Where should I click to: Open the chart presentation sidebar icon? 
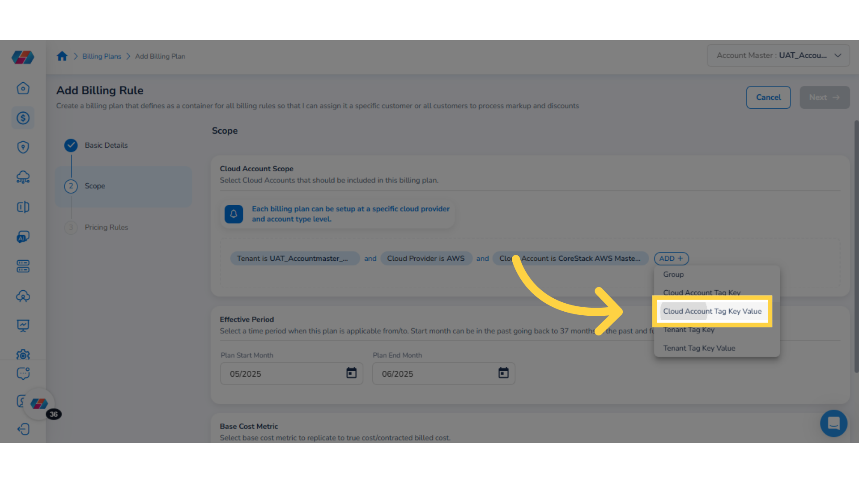click(x=23, y=326)
